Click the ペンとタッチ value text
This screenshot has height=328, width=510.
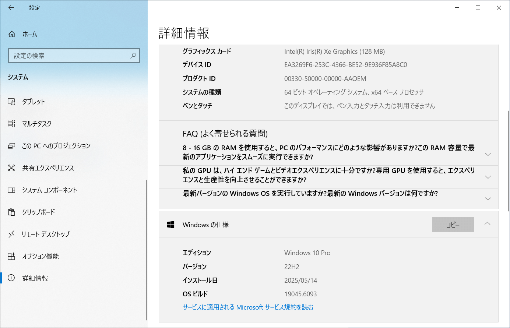[359, 106]
